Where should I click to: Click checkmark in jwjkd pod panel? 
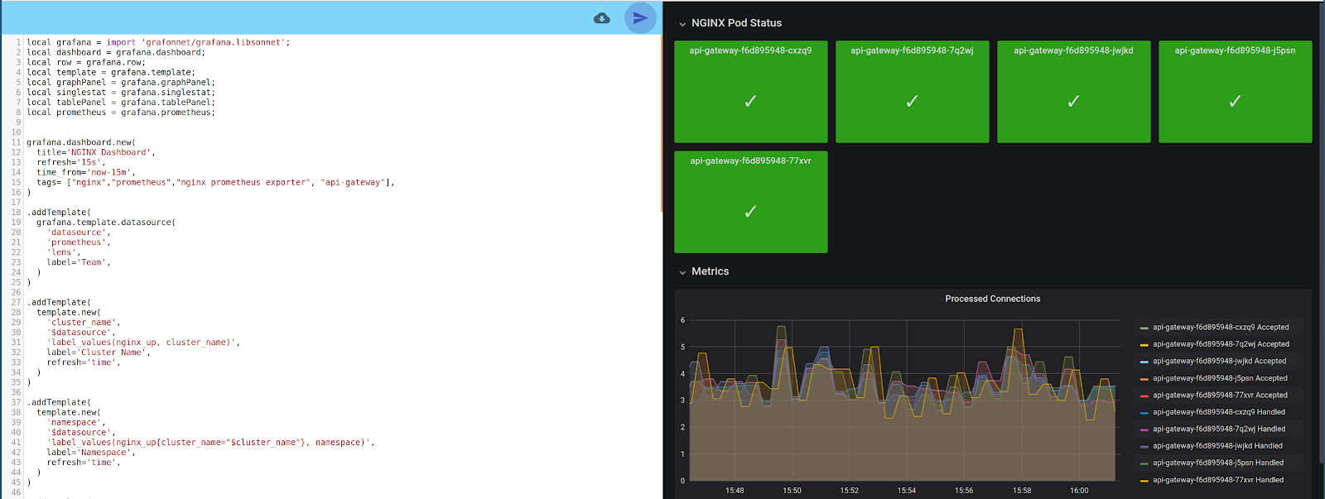coord(1073,101)
